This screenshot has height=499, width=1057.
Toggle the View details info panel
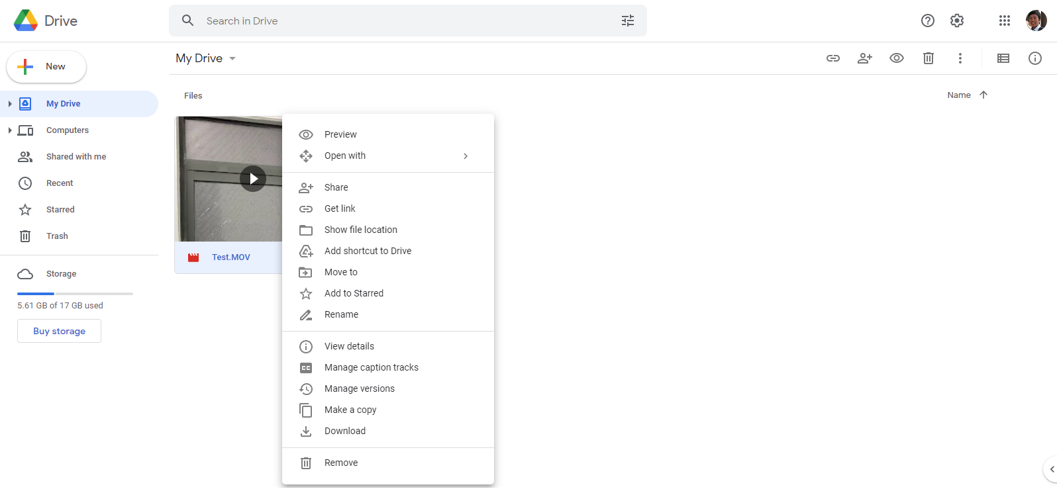pyautogui.click(x=1035, y=58)
